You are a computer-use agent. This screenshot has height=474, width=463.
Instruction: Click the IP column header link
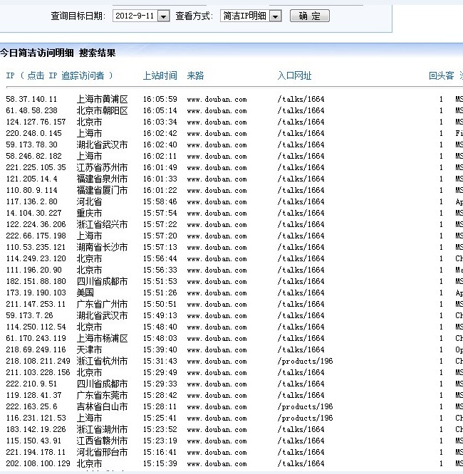pyautogui.click(x=59, y=75)
